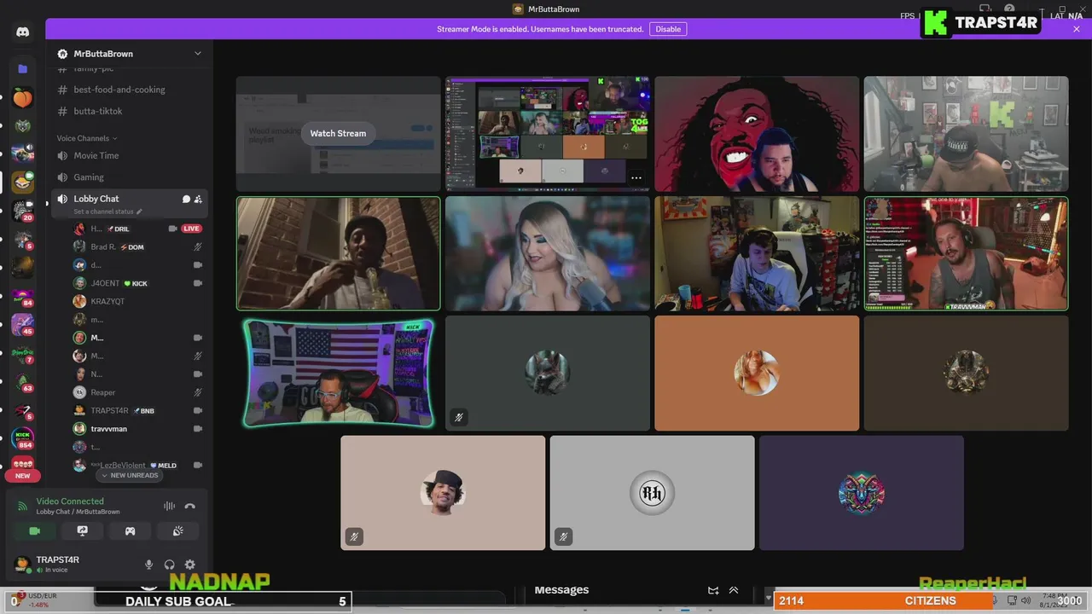Edit channel status pencil icon
Screen dimensions: 1092x614
coord(139,211)
